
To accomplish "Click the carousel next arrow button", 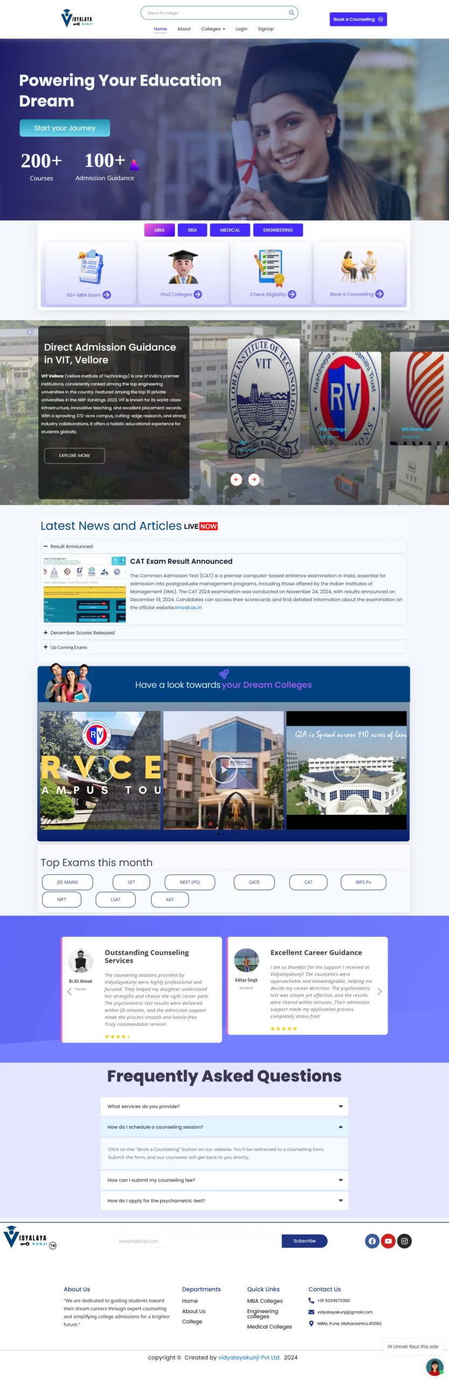I will point(254,479).
